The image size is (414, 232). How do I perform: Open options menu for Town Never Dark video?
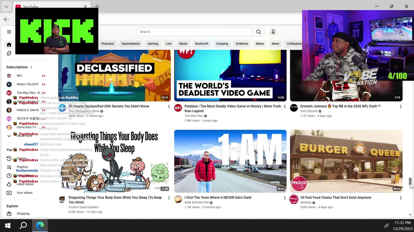click(285, 198)
